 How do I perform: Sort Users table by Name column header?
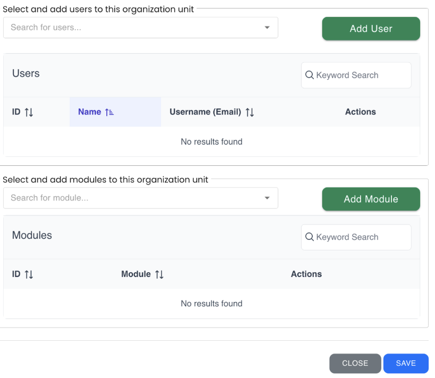89,112
